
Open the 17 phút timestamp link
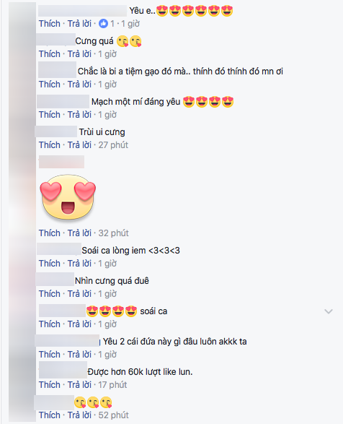click(112, 384)
